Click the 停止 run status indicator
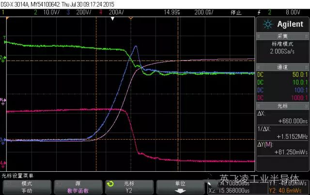Screen dimensions: 310x195 [x=235, y=11]
